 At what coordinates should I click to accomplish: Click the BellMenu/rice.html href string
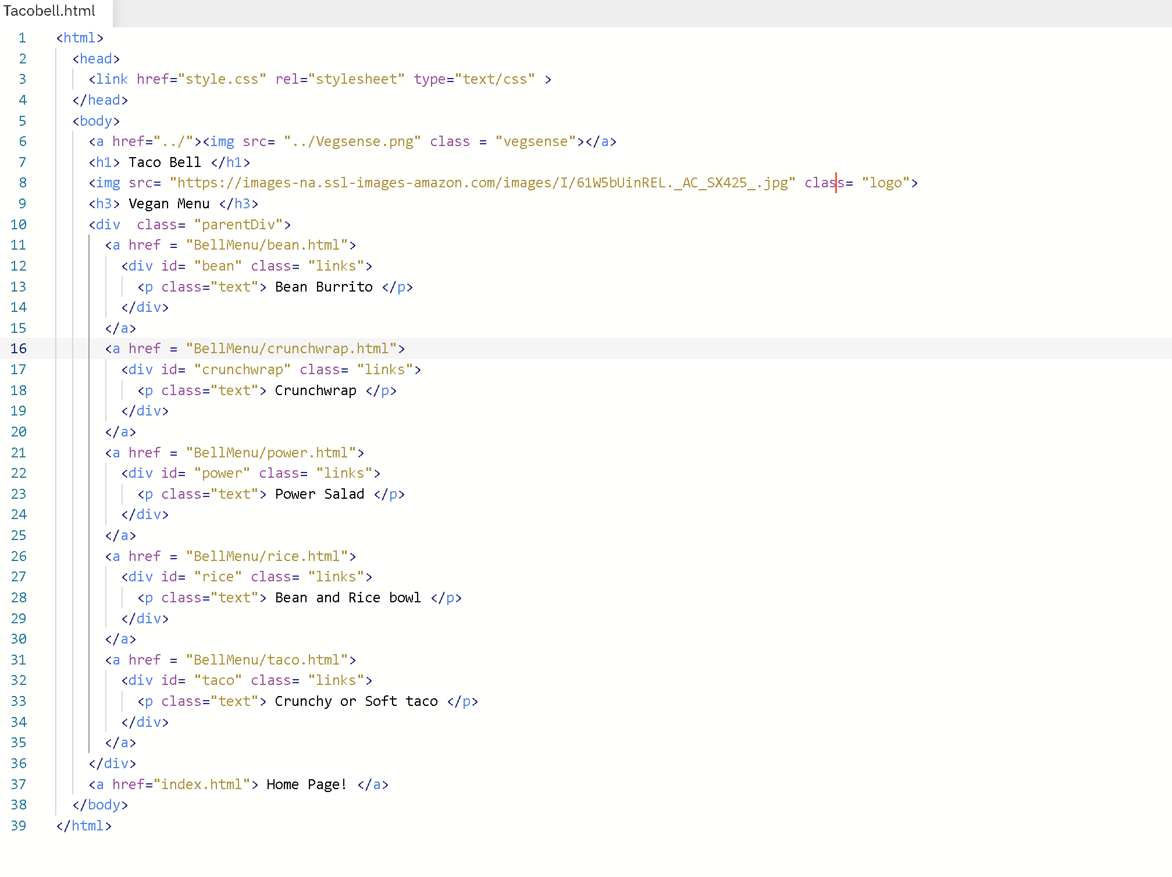(267, 556)
